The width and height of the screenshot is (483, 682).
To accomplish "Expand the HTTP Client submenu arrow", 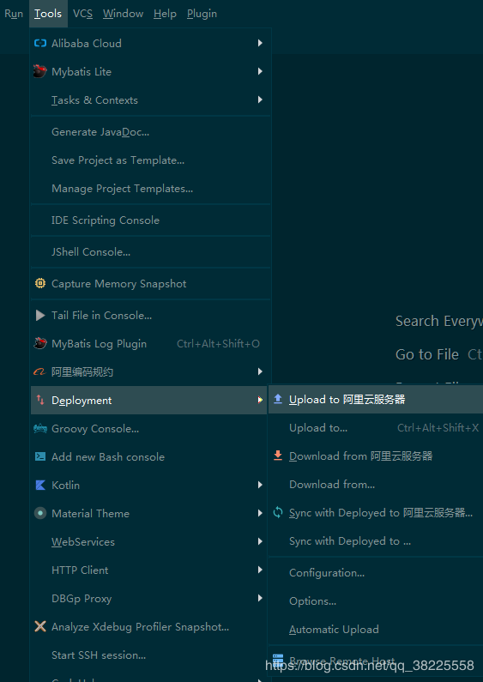I will [260, 570].
